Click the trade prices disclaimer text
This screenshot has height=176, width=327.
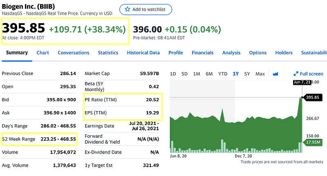[282, 162]
